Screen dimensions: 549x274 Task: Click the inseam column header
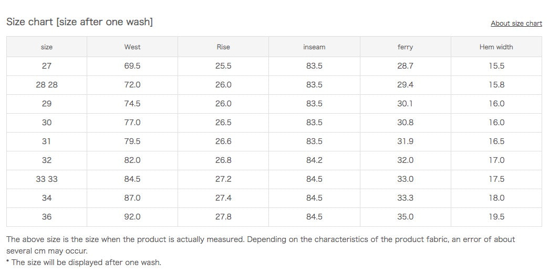(x=314, y=47)
